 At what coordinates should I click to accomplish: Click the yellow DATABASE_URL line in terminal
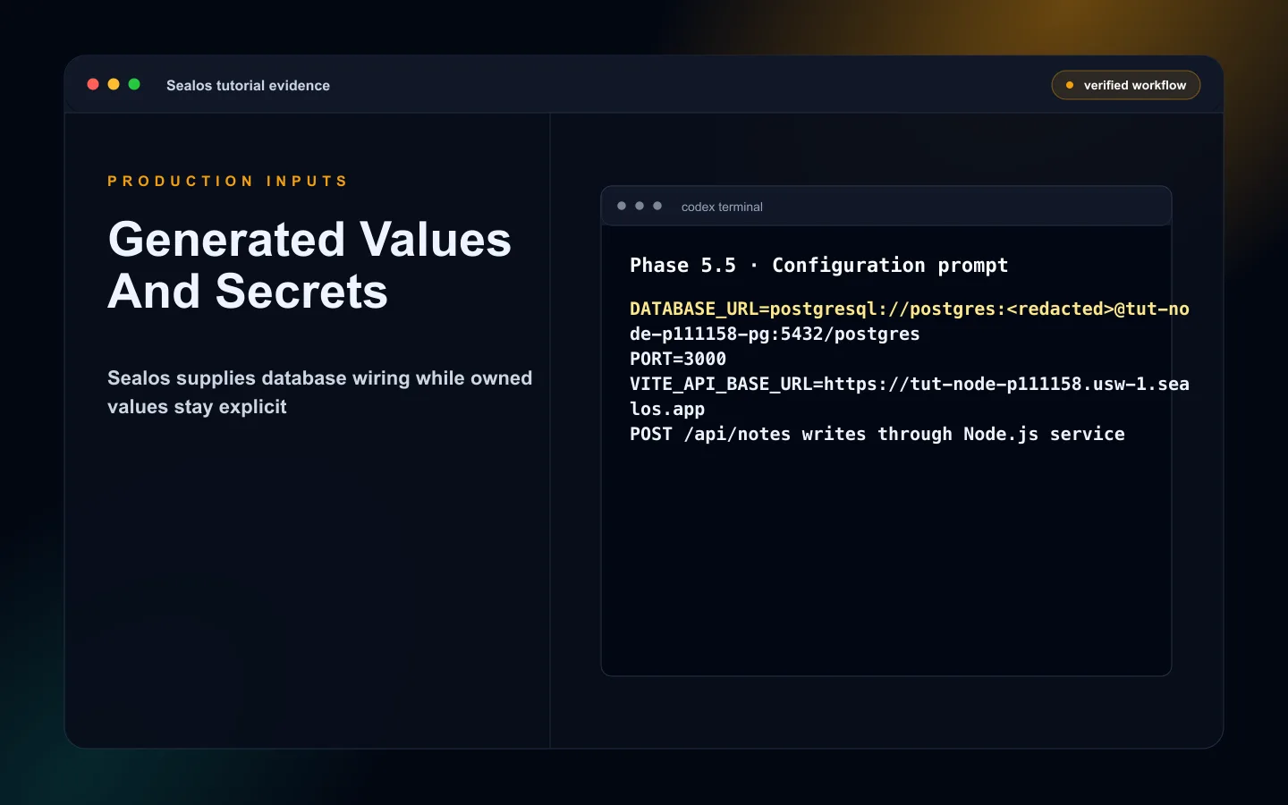(910, 309)
